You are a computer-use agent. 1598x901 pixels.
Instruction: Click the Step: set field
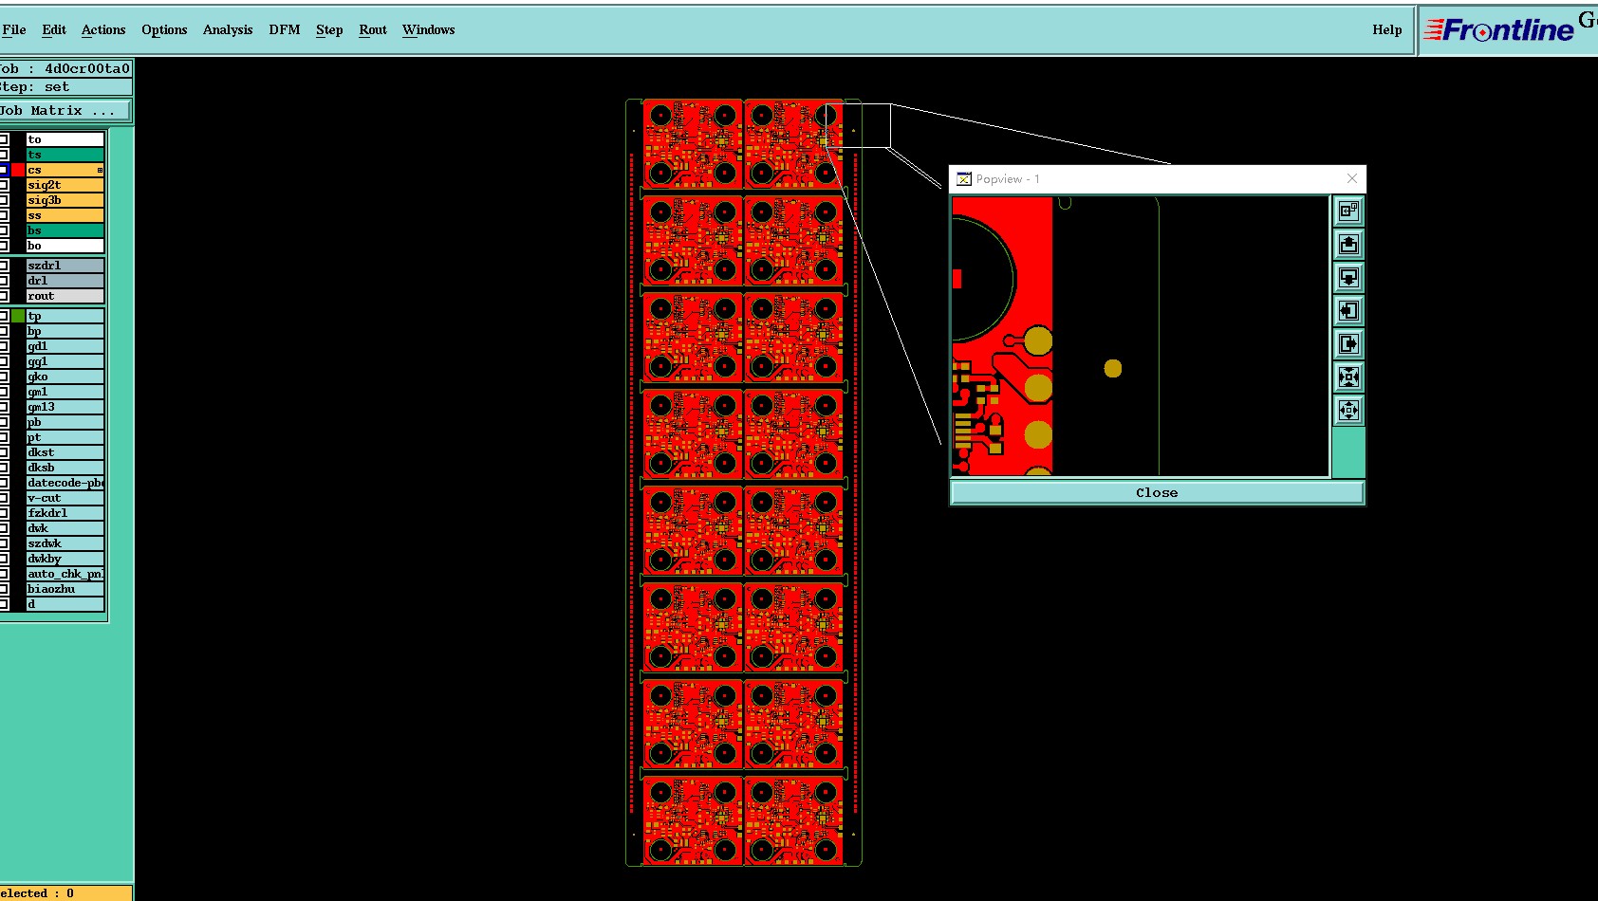pyautogui.click(x=65, y=87)
